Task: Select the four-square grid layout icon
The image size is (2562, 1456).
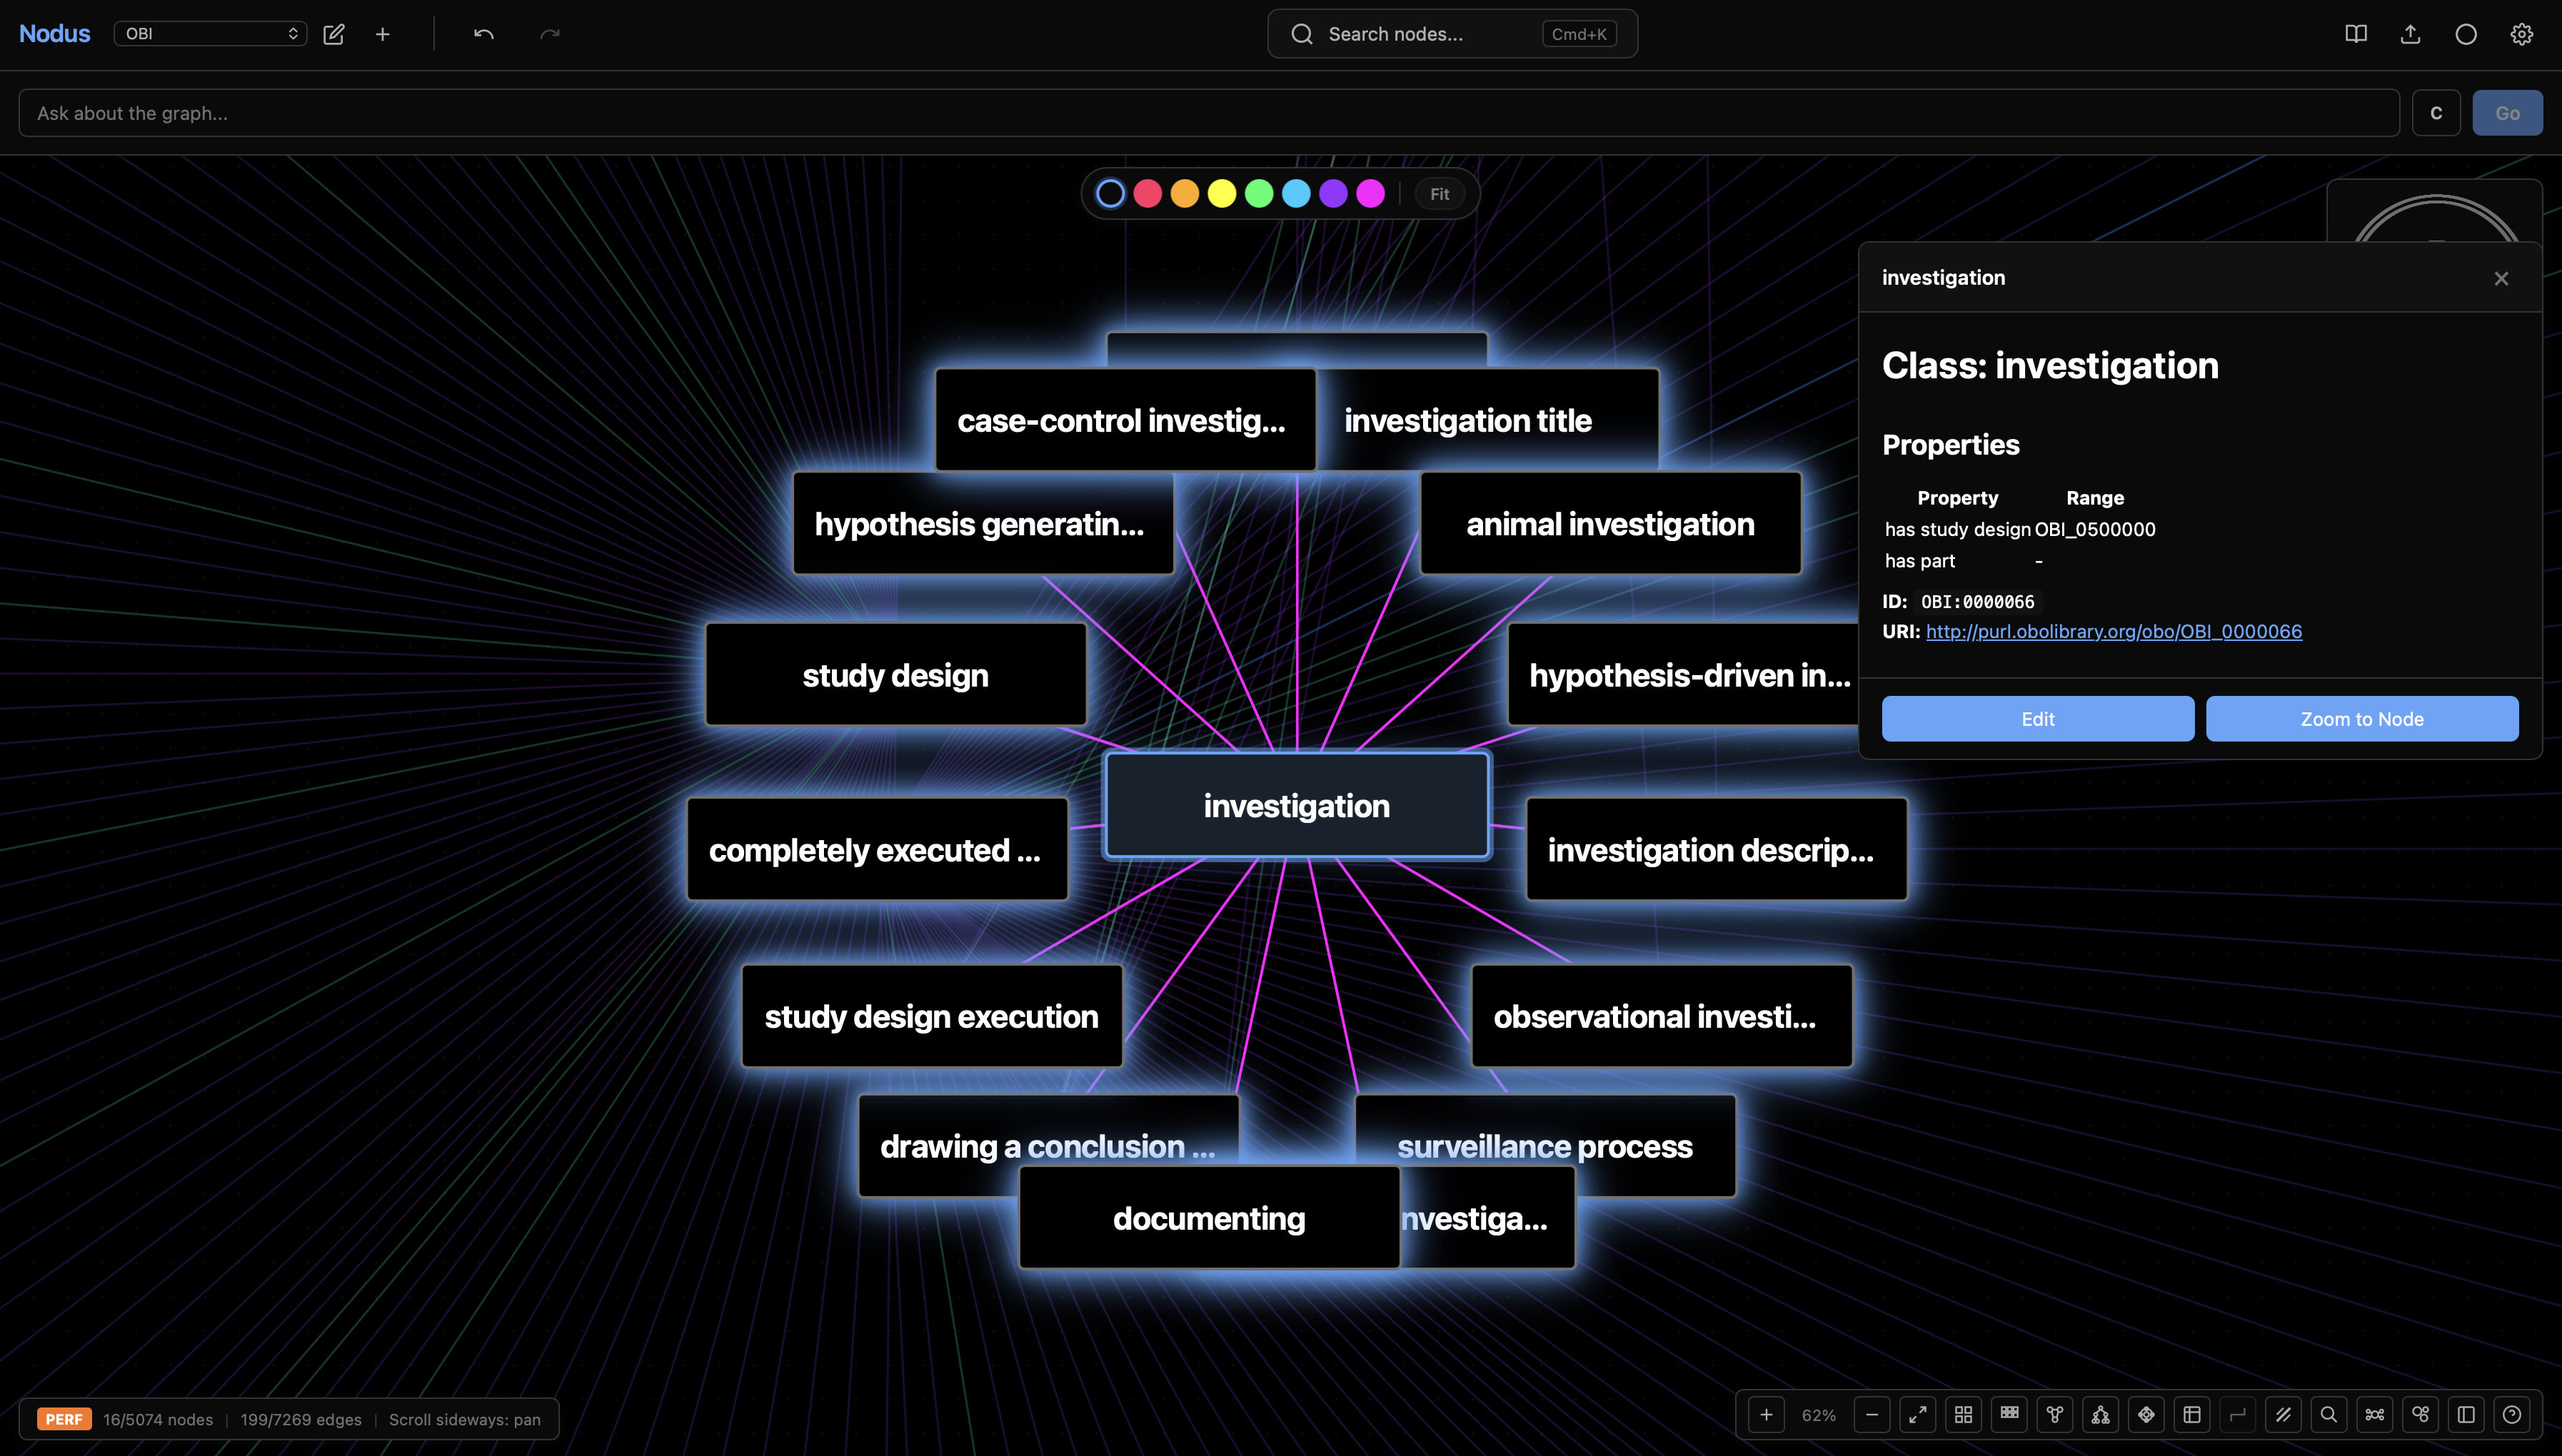Action: click(1964, 1415)
